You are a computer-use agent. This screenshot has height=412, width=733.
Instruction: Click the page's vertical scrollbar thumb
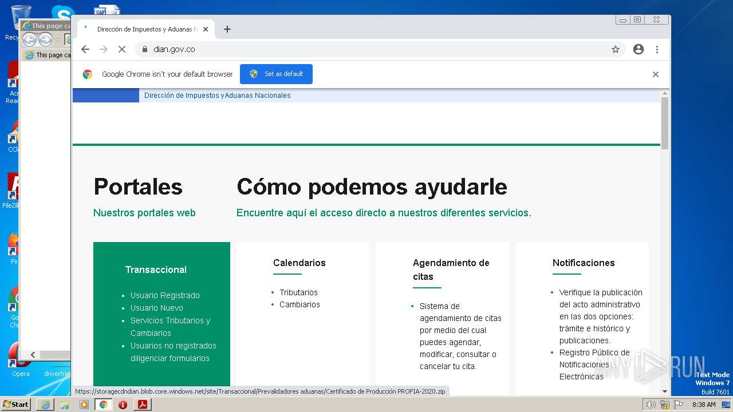(665, 123)
